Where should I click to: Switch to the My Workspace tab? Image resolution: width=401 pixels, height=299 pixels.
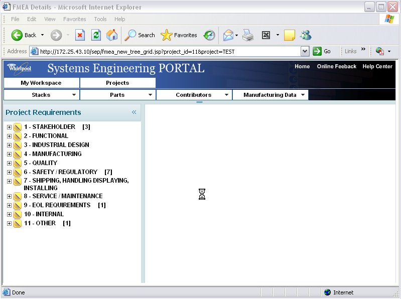[42, 83]
